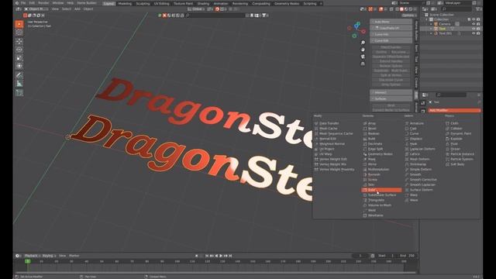
Task: Open the Global transform orientation dropdown
Action: click(x=195, y=9)
